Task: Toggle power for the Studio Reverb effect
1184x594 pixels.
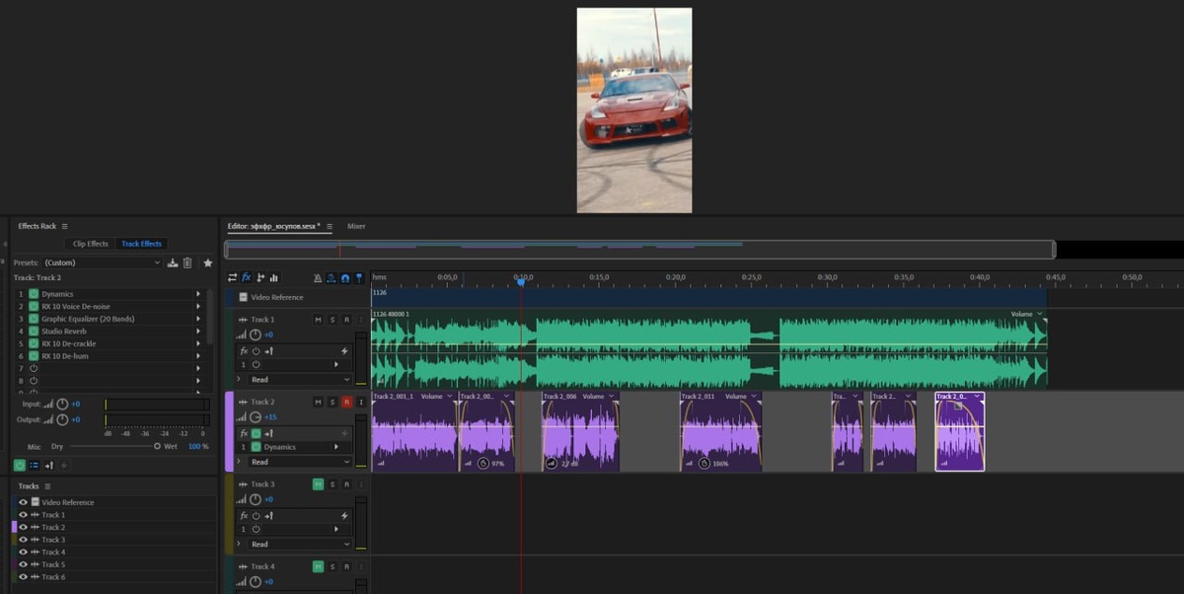Action: (x=34, y=332)
